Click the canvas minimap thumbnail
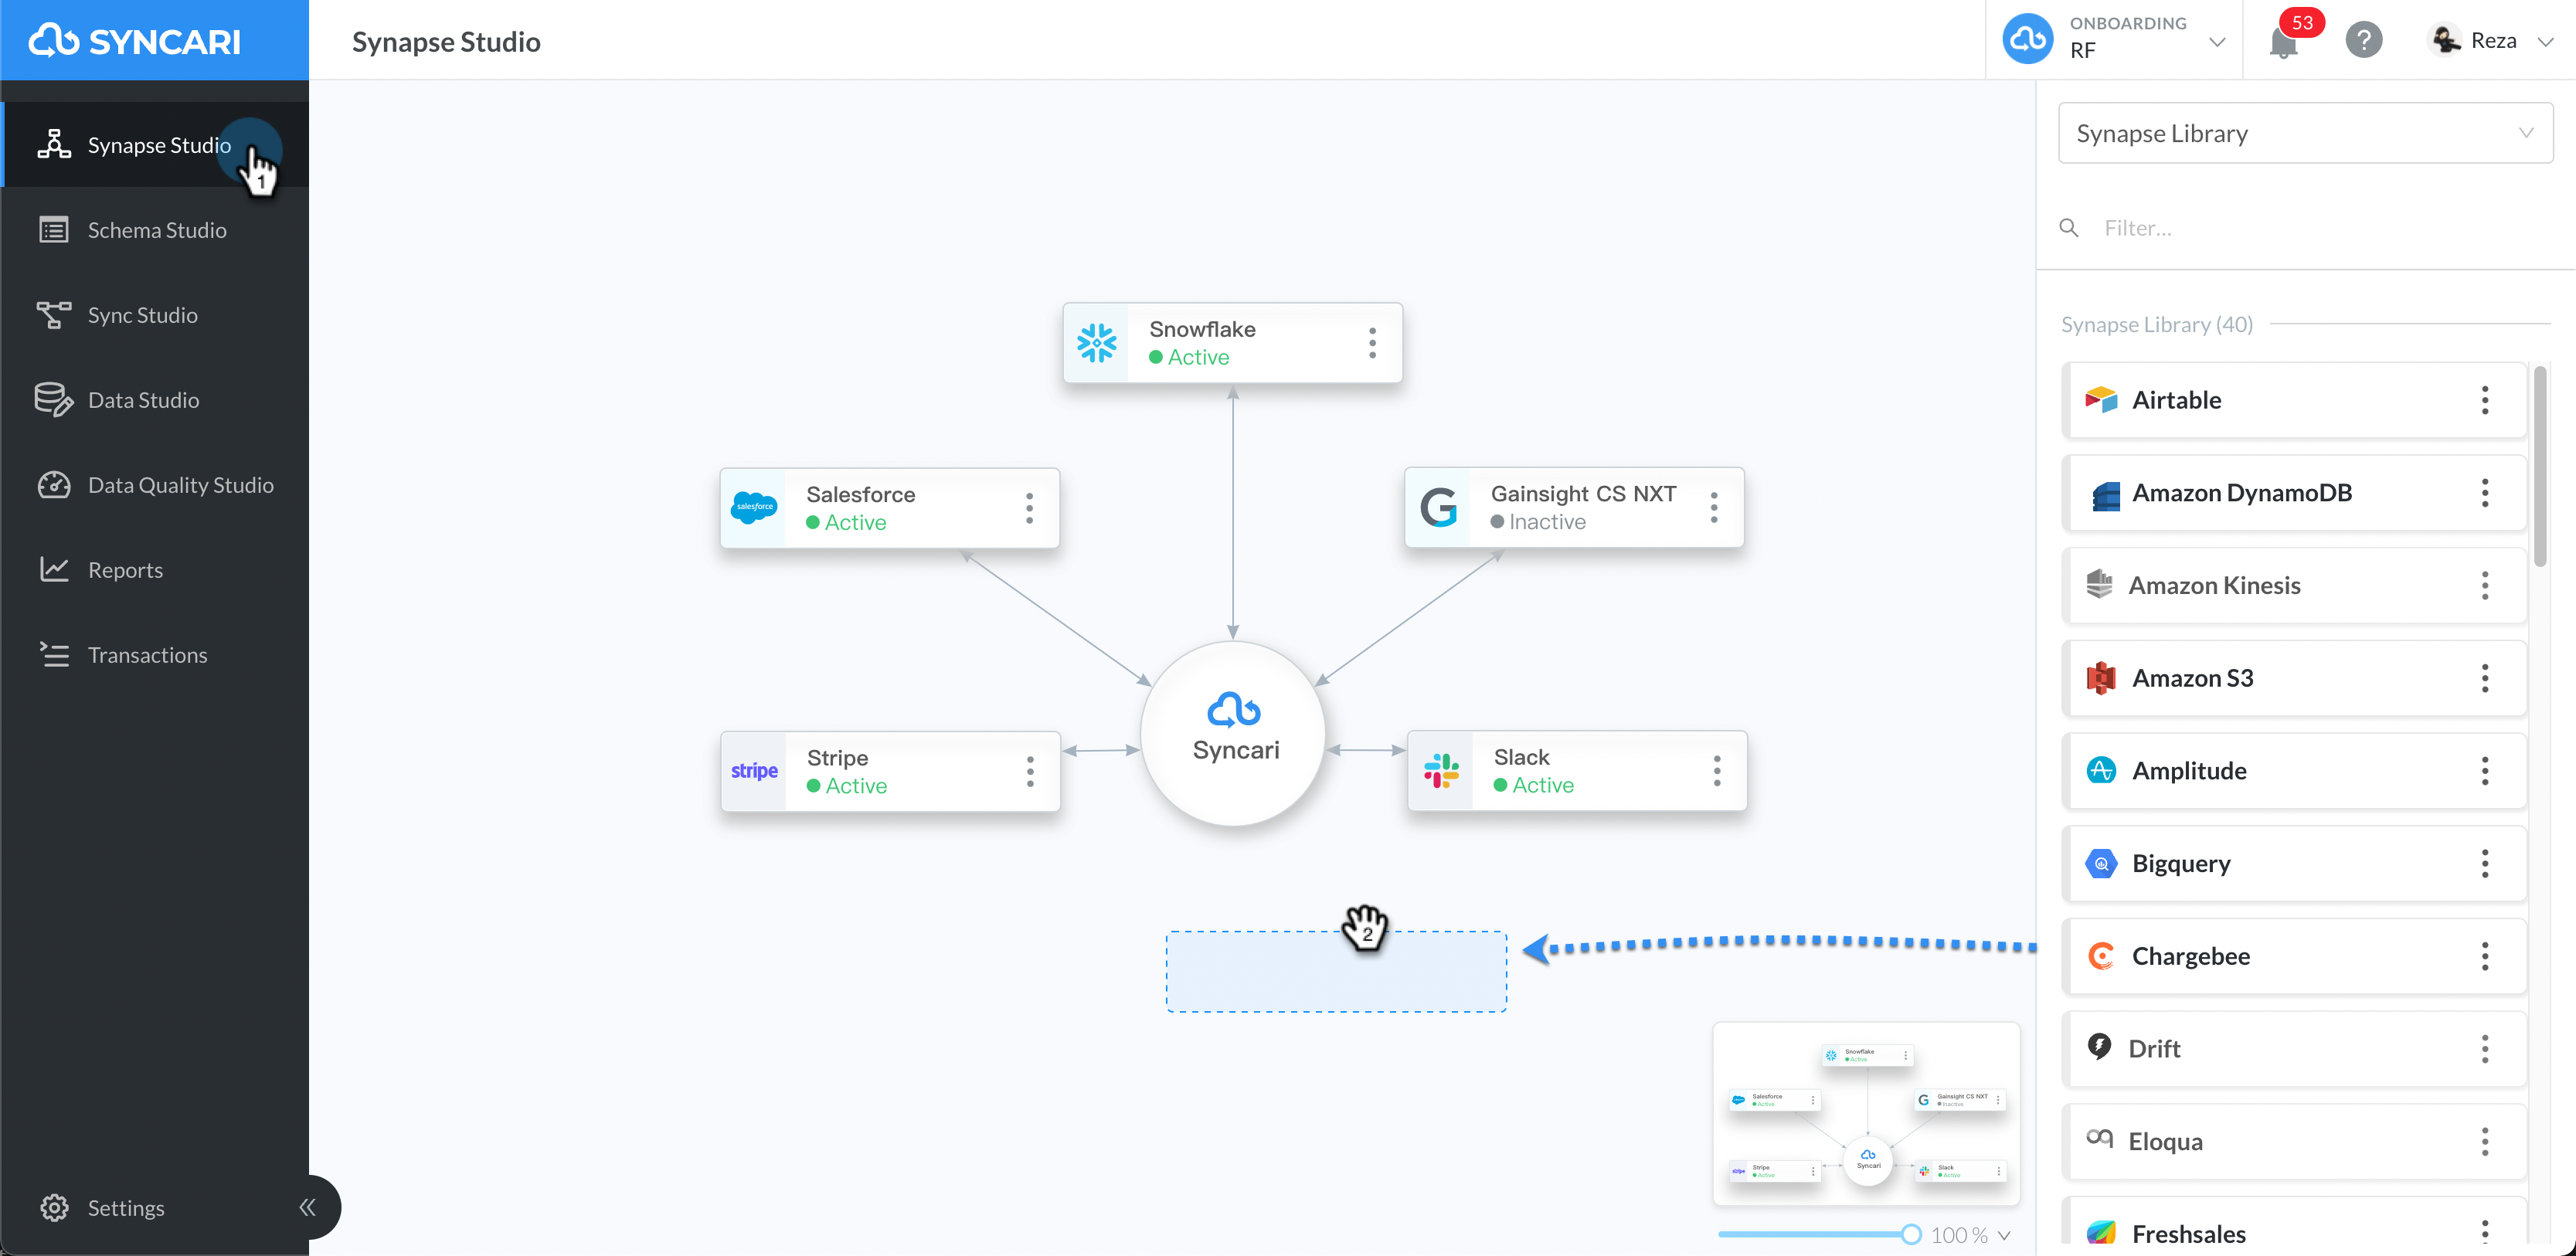The height and width of the screenshot is (1256, 2576). pyautogui.click(x=1866, y=1113)
